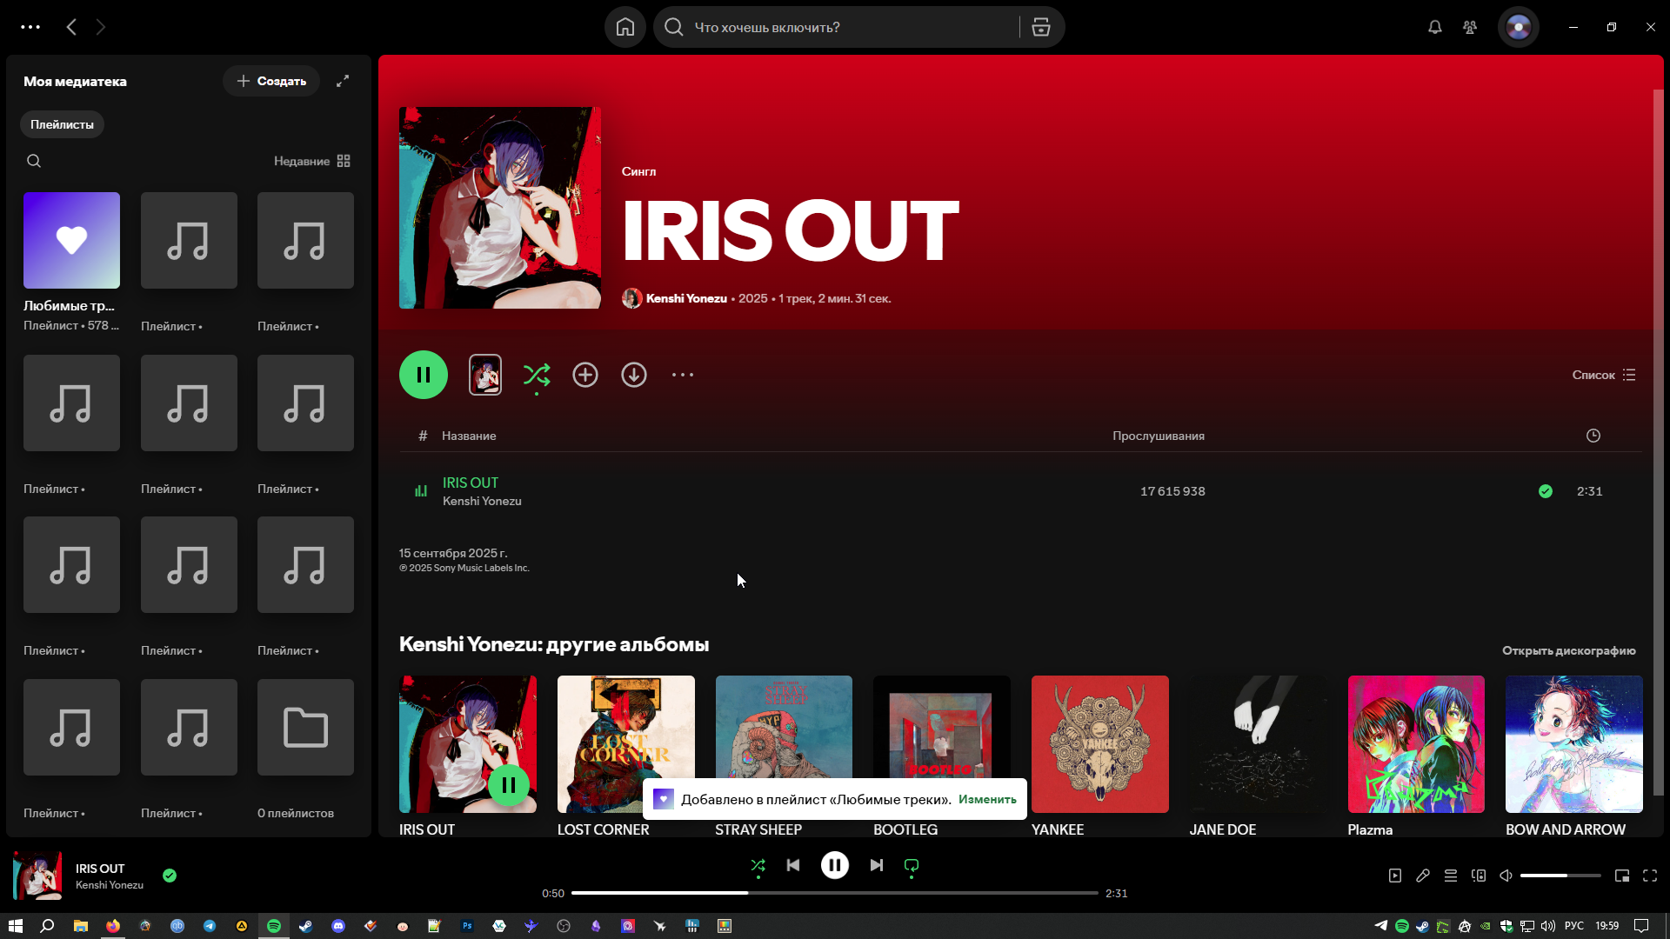Add album to library plus icon
1670x939 pixels.
click(x=585, y=375)
